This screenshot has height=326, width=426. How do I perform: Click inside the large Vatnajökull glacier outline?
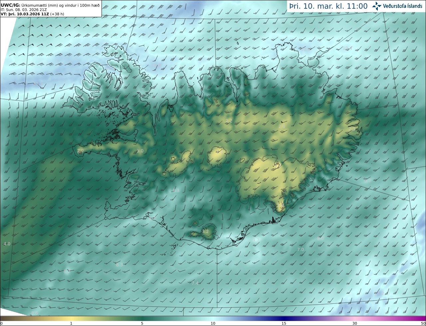(276, 182)
